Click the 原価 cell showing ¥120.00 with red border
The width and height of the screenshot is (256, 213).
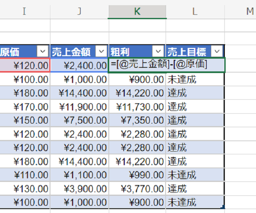[25, 65]
